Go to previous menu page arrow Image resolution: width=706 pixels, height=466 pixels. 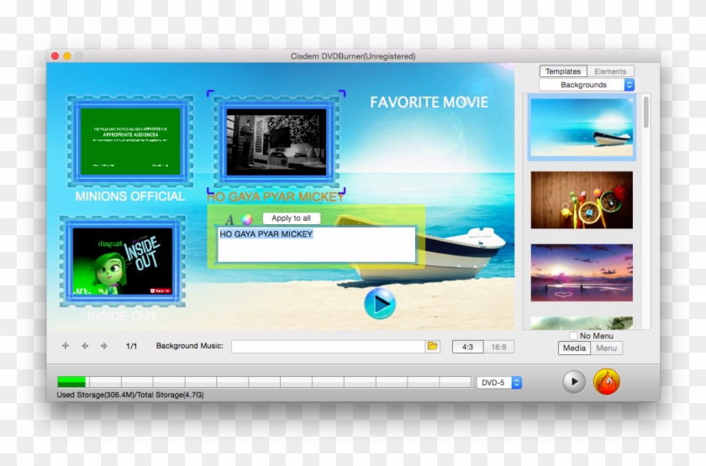click(x=85, y=346)
